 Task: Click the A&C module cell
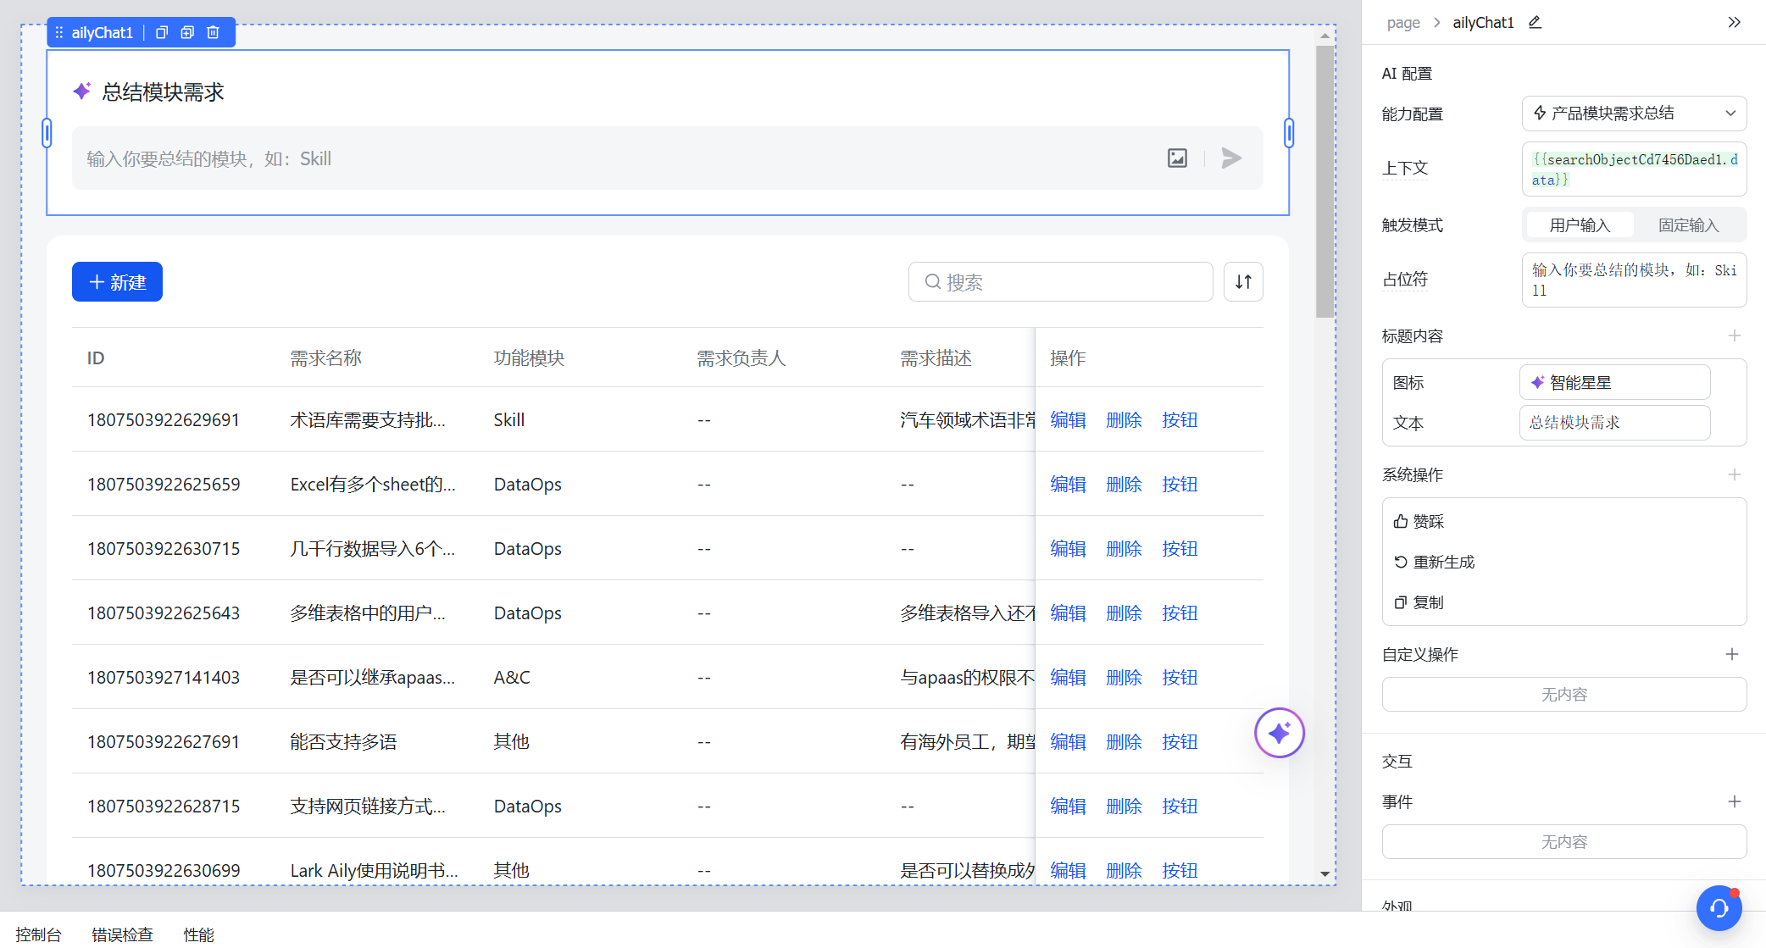pyautogui.click(x=512, y=677)
